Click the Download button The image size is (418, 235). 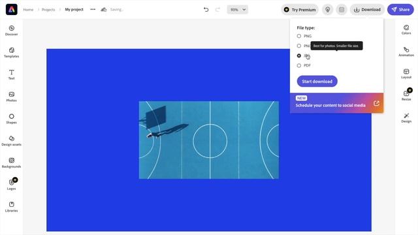pyautogui.click(x=367, y=10)
